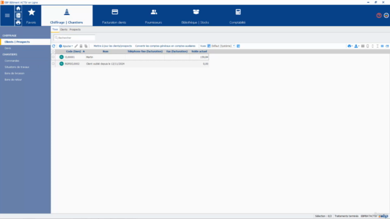Screen dimensions: 390x219
Task: Click the Fax (facturation) column header
Action: click(177, 51)
